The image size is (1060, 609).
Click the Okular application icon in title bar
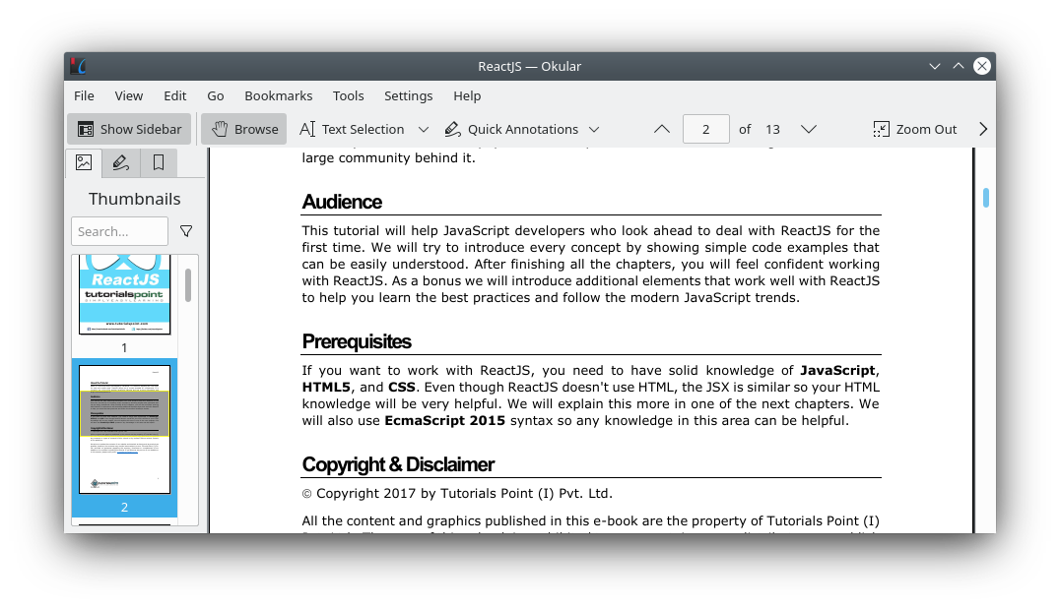[x=79, y=66]
